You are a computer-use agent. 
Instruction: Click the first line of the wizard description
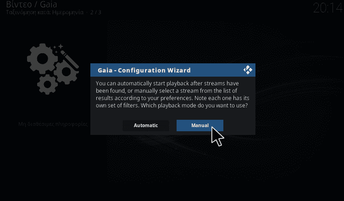[167, 84]
